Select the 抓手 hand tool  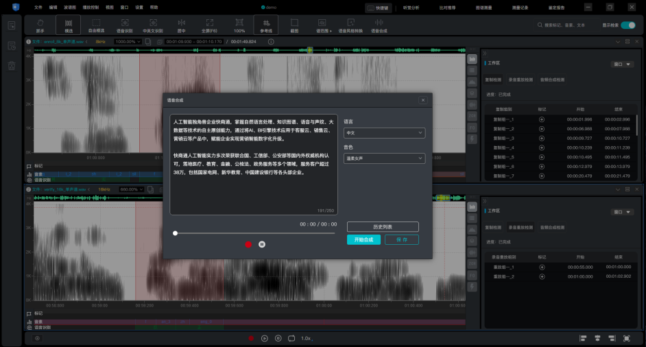[x=40, y=25]
